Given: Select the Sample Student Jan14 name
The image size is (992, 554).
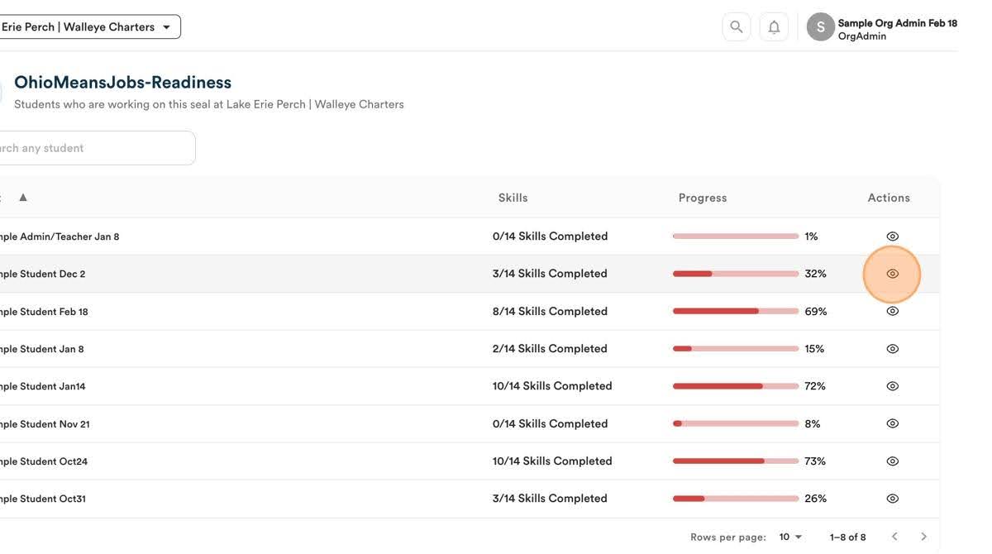Looking at the screenshot, I should coord(43,386).
